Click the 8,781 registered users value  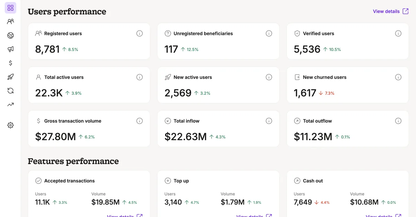point(47,49)
